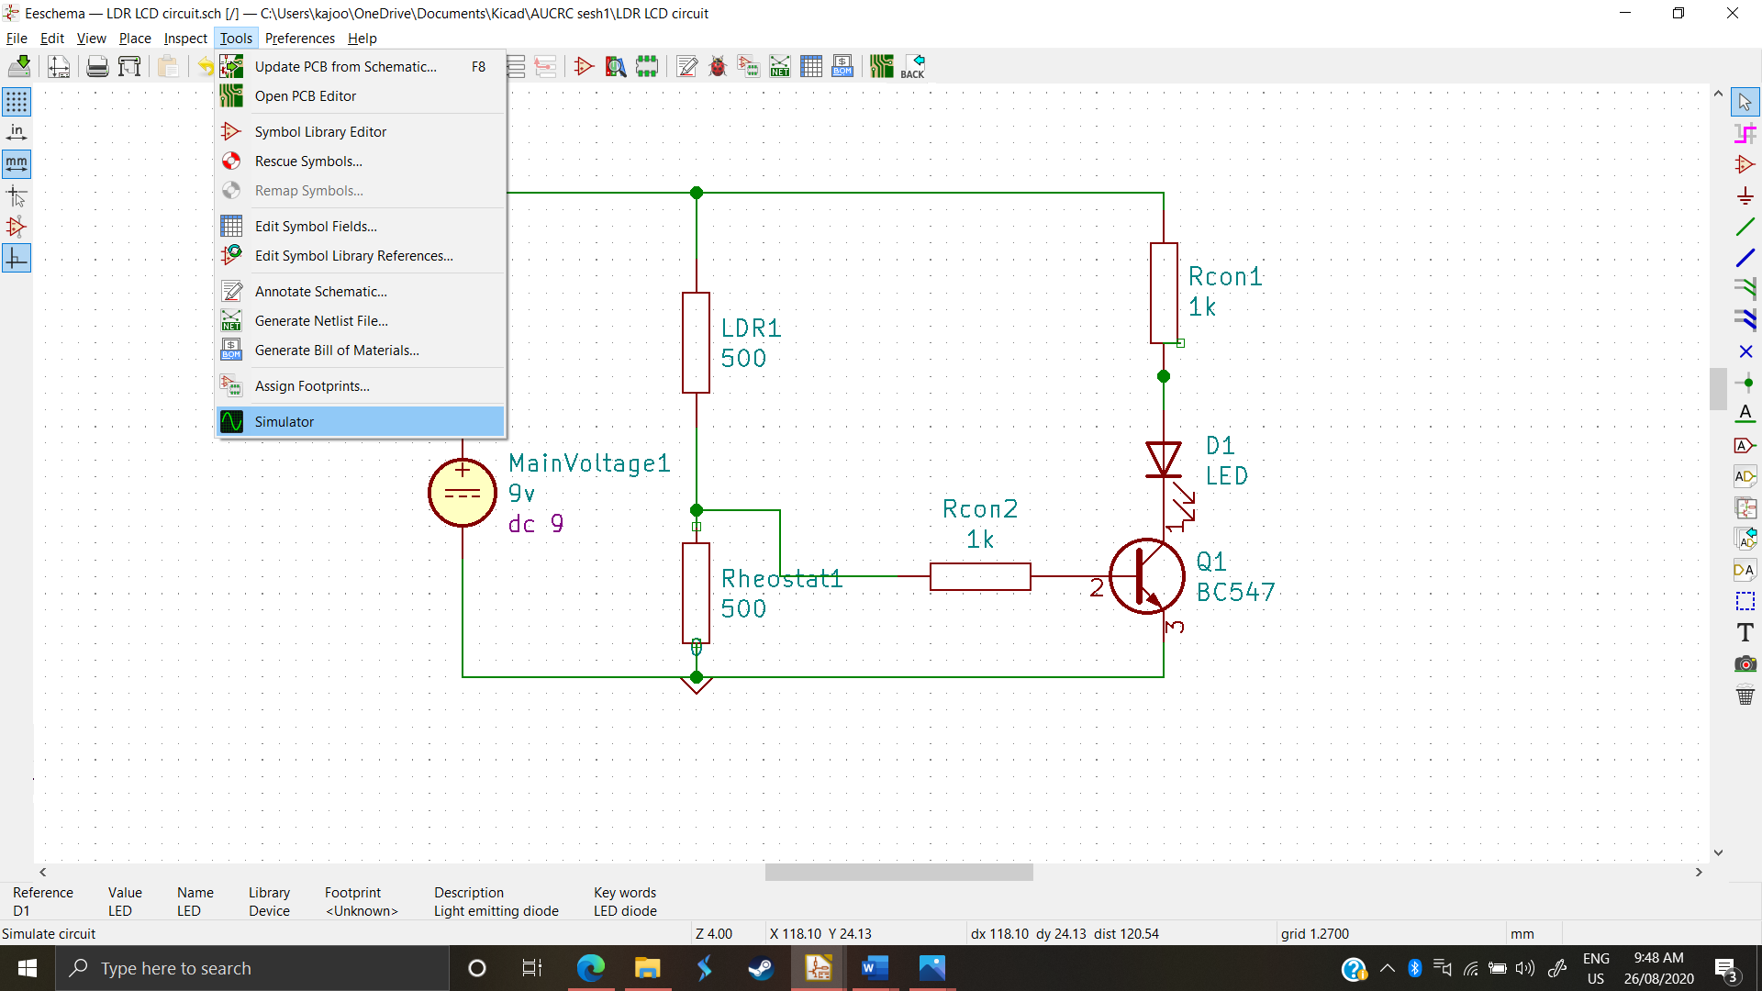Switch units to inches

(x=17, y=132)
